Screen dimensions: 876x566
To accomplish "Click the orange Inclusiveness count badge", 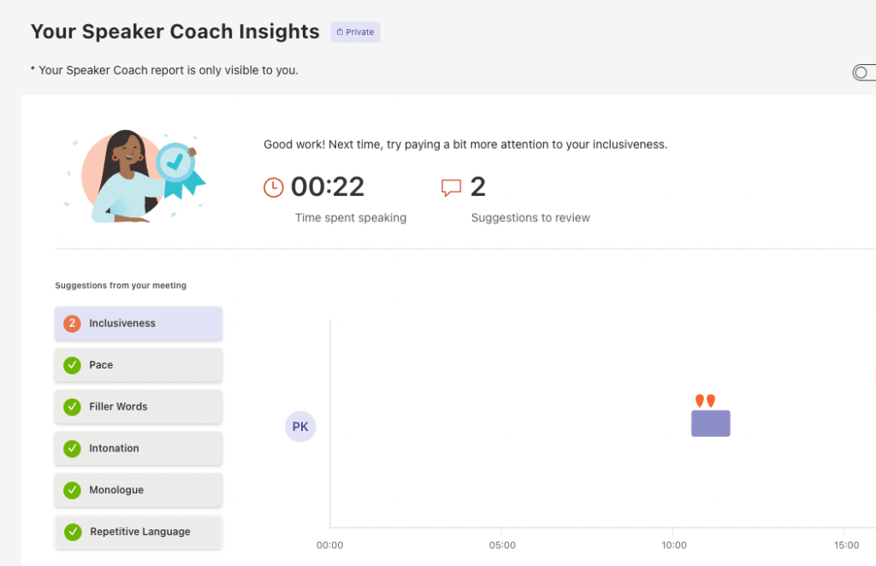I will pos(73,323).
